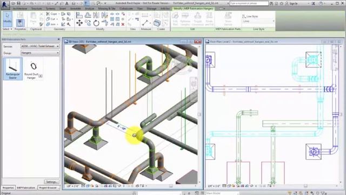Select the Copy tool in Modify panel
The width and height of the screenshot is (346, 195).
[88, 23]
